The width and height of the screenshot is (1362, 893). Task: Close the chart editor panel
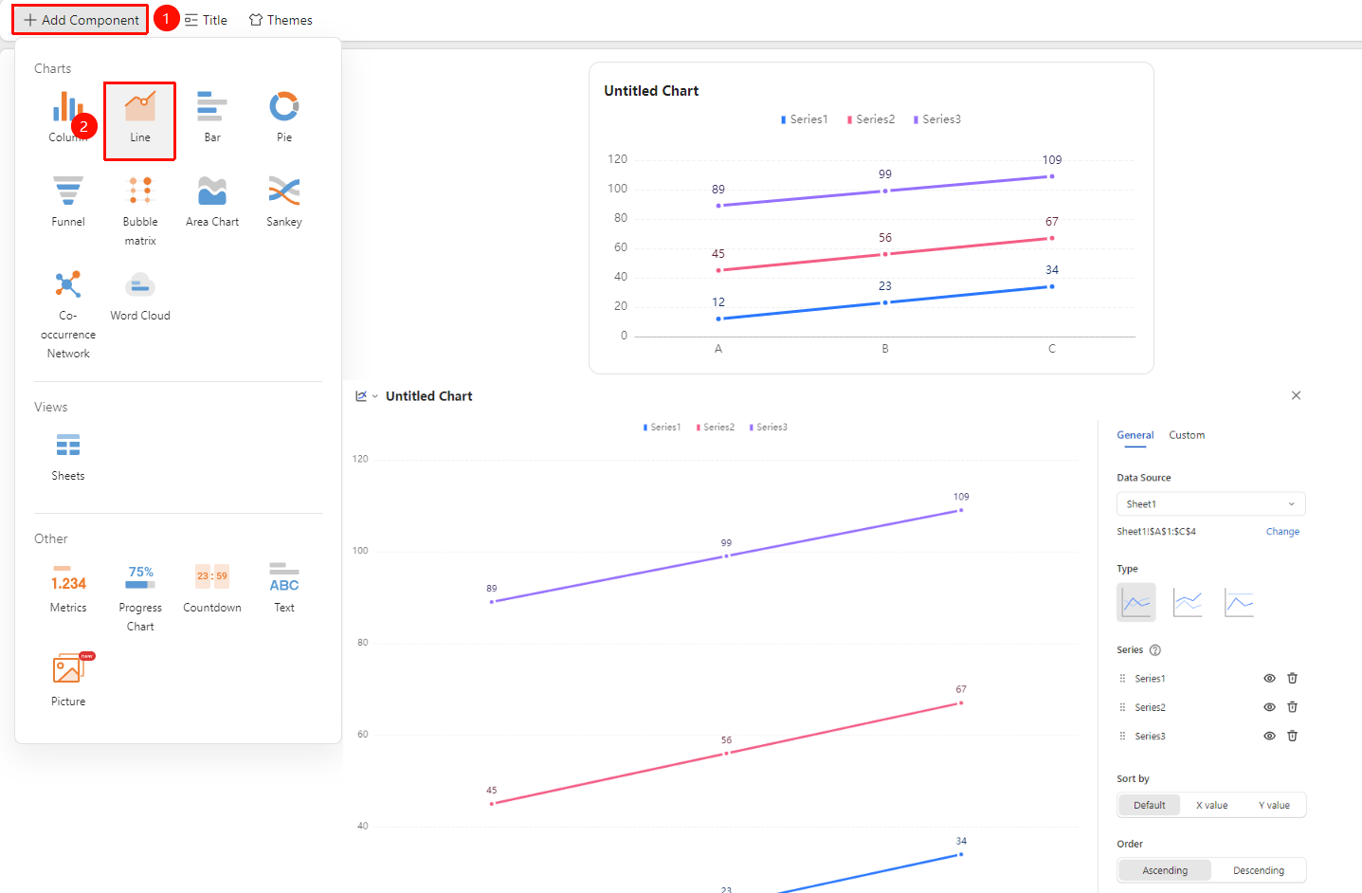pos(1296,395)
